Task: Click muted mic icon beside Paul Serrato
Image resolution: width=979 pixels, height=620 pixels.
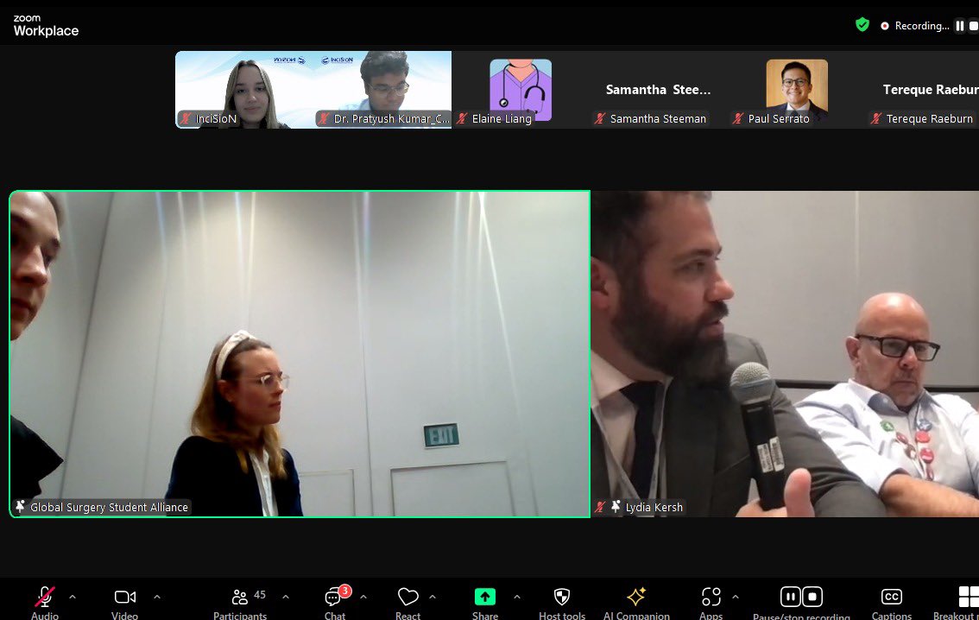Action: click(738, 118)
